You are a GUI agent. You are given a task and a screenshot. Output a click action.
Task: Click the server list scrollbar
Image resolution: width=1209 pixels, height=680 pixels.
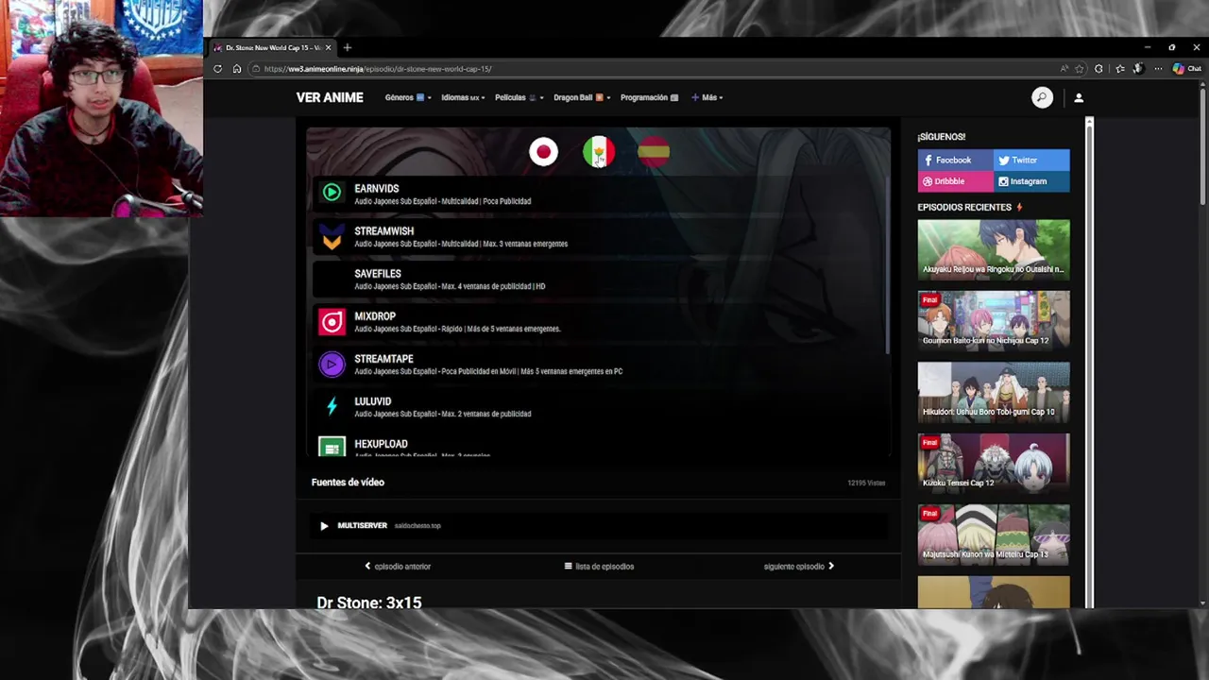pos(887,264)
